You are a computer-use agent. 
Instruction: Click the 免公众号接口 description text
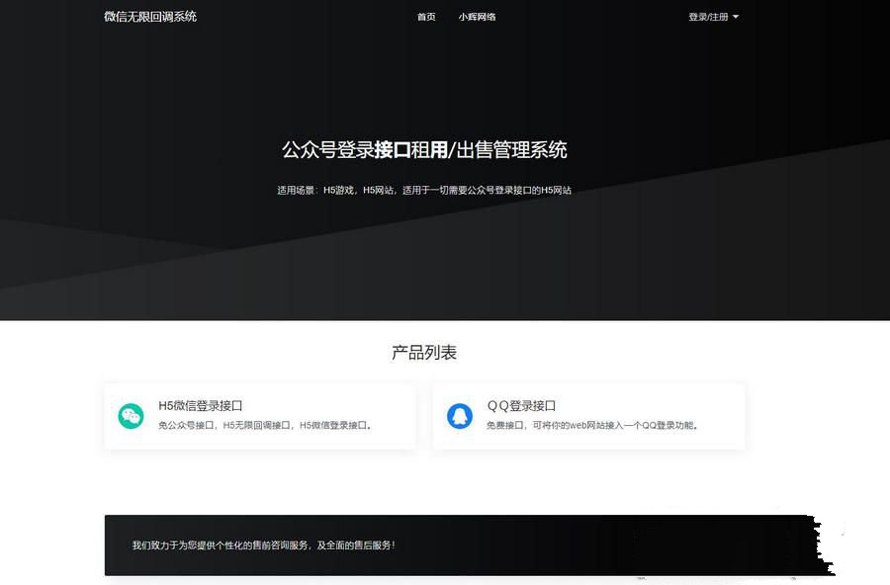pyautogui.click(x=188, y=426)
